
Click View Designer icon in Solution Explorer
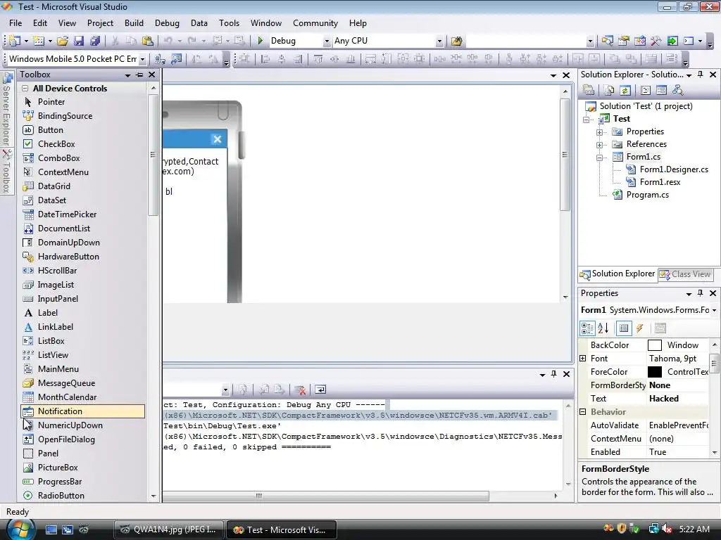(x=661, y=90)
